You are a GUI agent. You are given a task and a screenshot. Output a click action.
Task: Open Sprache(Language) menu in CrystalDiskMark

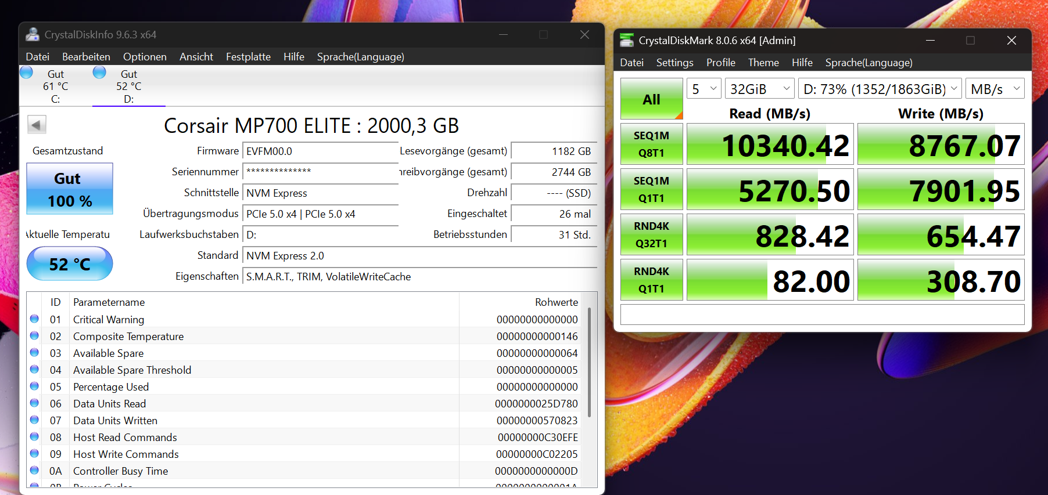coord(869,63)
